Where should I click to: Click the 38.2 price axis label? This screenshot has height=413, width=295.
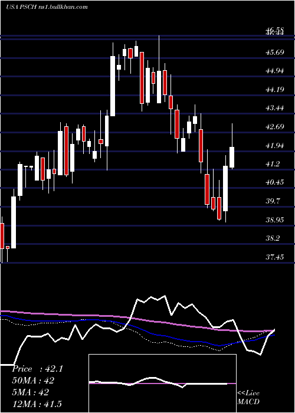click(x=273, y=238)
